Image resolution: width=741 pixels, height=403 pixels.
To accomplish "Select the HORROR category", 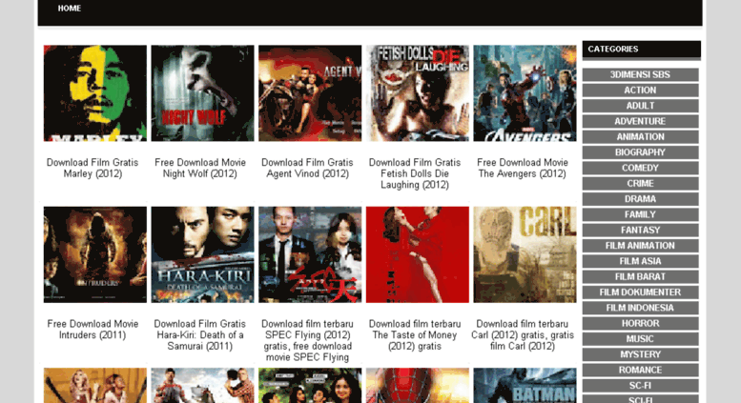I will click(640, 324).
